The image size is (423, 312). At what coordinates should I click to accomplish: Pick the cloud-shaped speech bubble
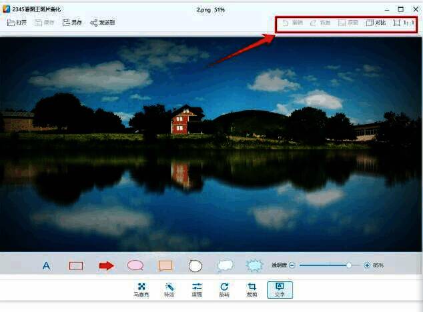[225, 265]
